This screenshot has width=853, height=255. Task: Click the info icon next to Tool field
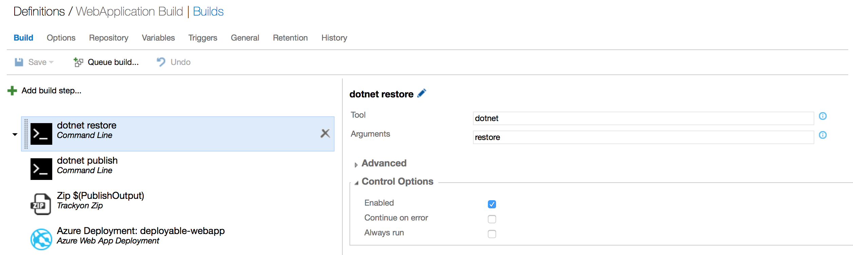point(823,116)
